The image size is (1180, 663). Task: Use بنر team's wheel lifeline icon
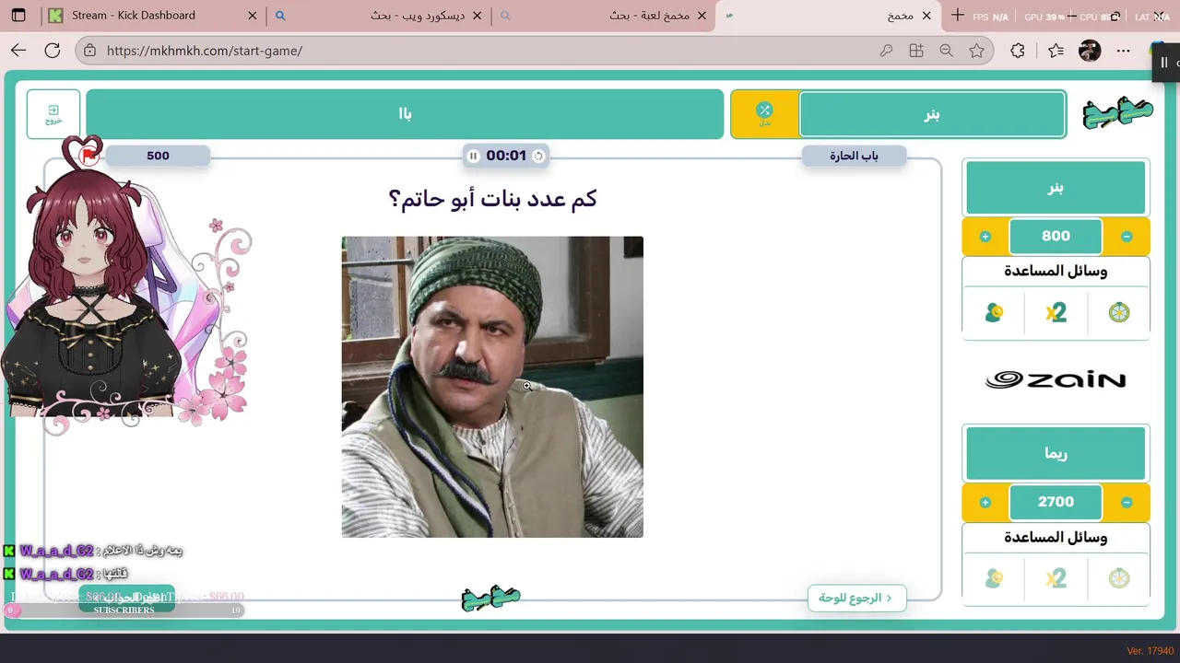[x=1118, y=312]
